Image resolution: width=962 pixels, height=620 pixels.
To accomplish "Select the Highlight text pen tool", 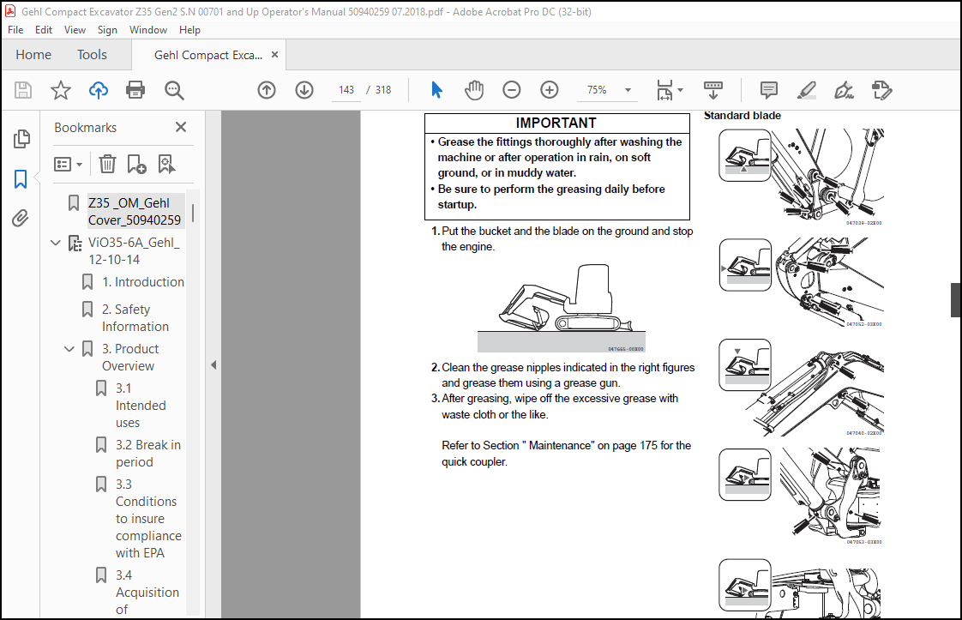I will point(806,90).
